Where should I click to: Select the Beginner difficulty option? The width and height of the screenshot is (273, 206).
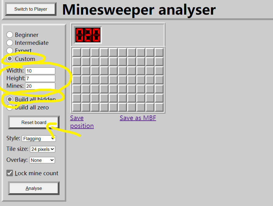pos(10,35)
